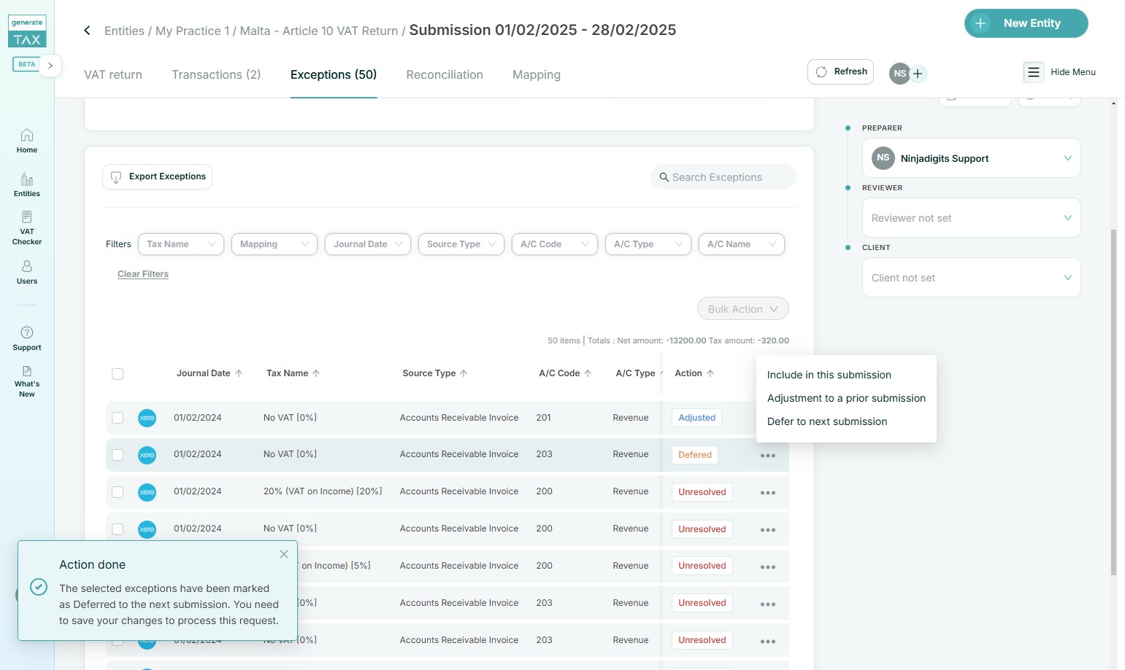Click the NS avatar in the toolbar
The image size is (1125, 670).
coord(899,74)
